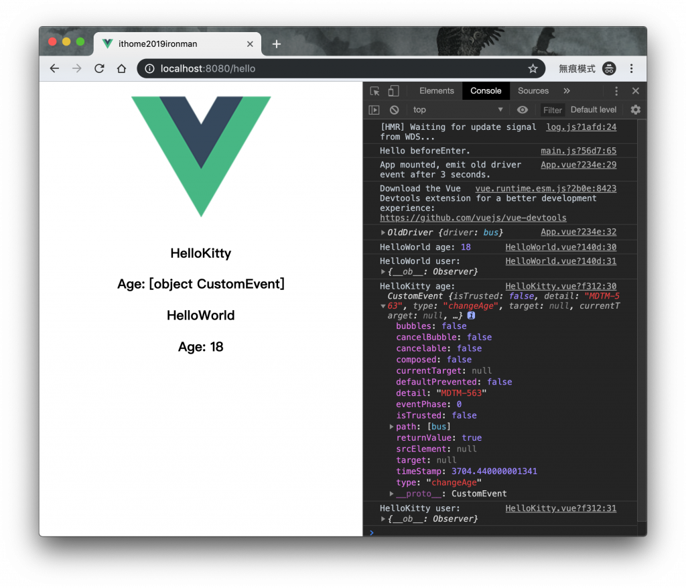Viewport: 686px width, 588px height.
Task: Click the browser forward arrow
Action: [77, 69]
